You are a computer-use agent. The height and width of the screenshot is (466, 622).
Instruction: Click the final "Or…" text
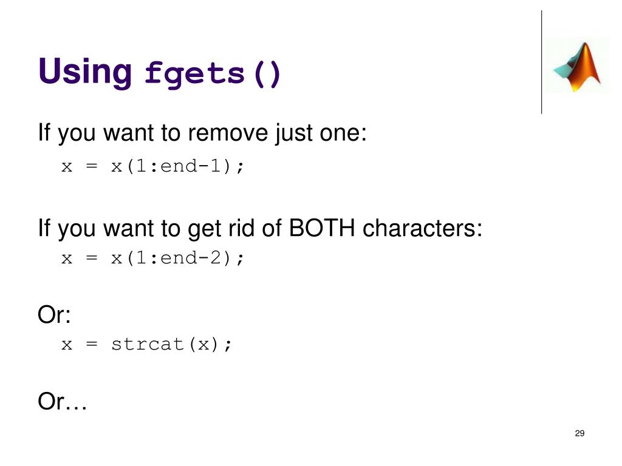(x=63, y=401)
